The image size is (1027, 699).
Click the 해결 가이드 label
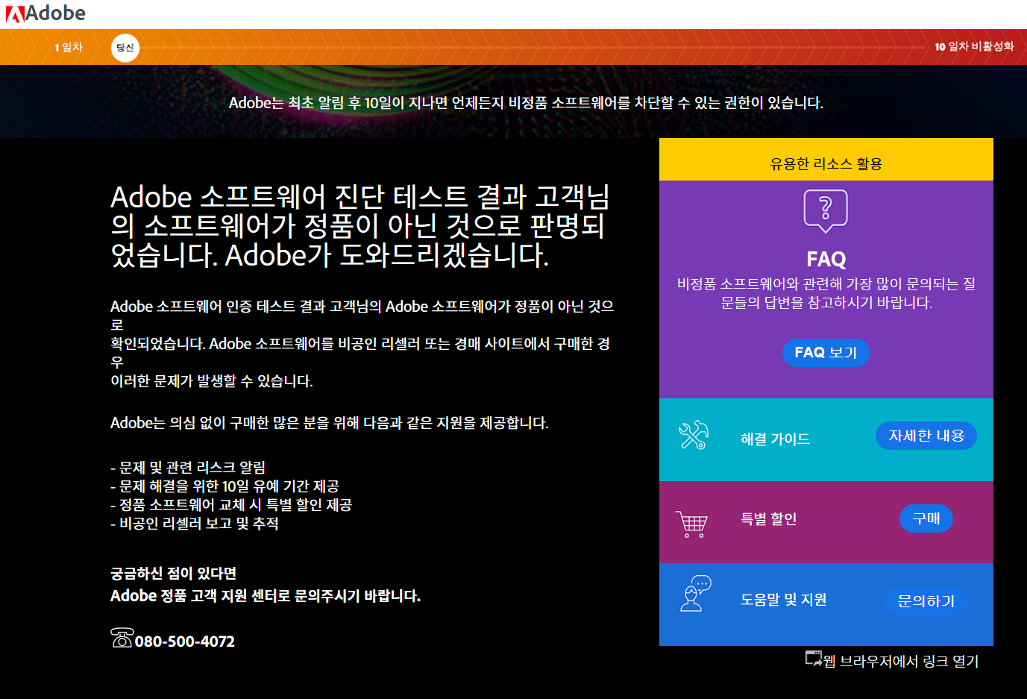click(776, 439)
